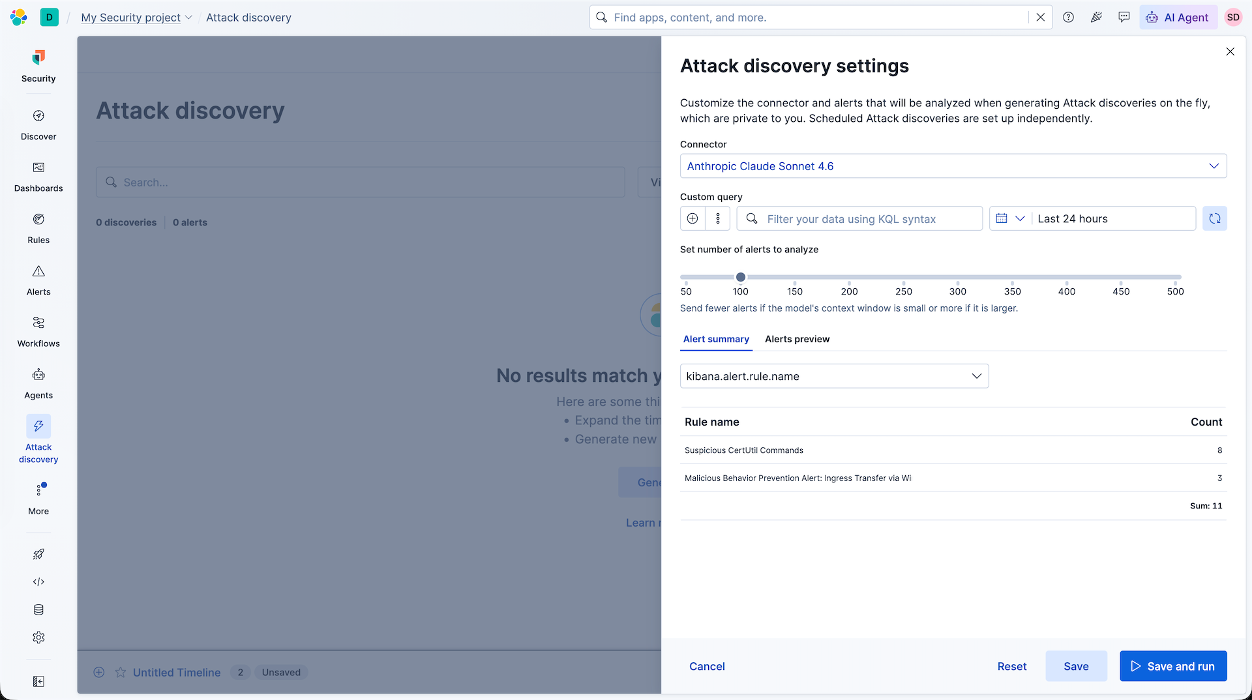Open Alerts in the sidebar
Viewport: 1252px width, 700px height.
tap(38, 280)
